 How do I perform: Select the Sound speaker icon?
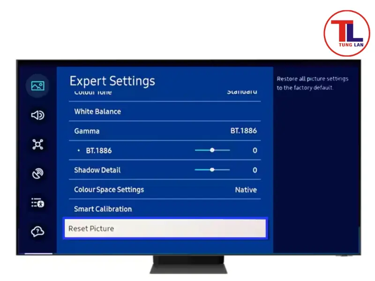(37, 115)
